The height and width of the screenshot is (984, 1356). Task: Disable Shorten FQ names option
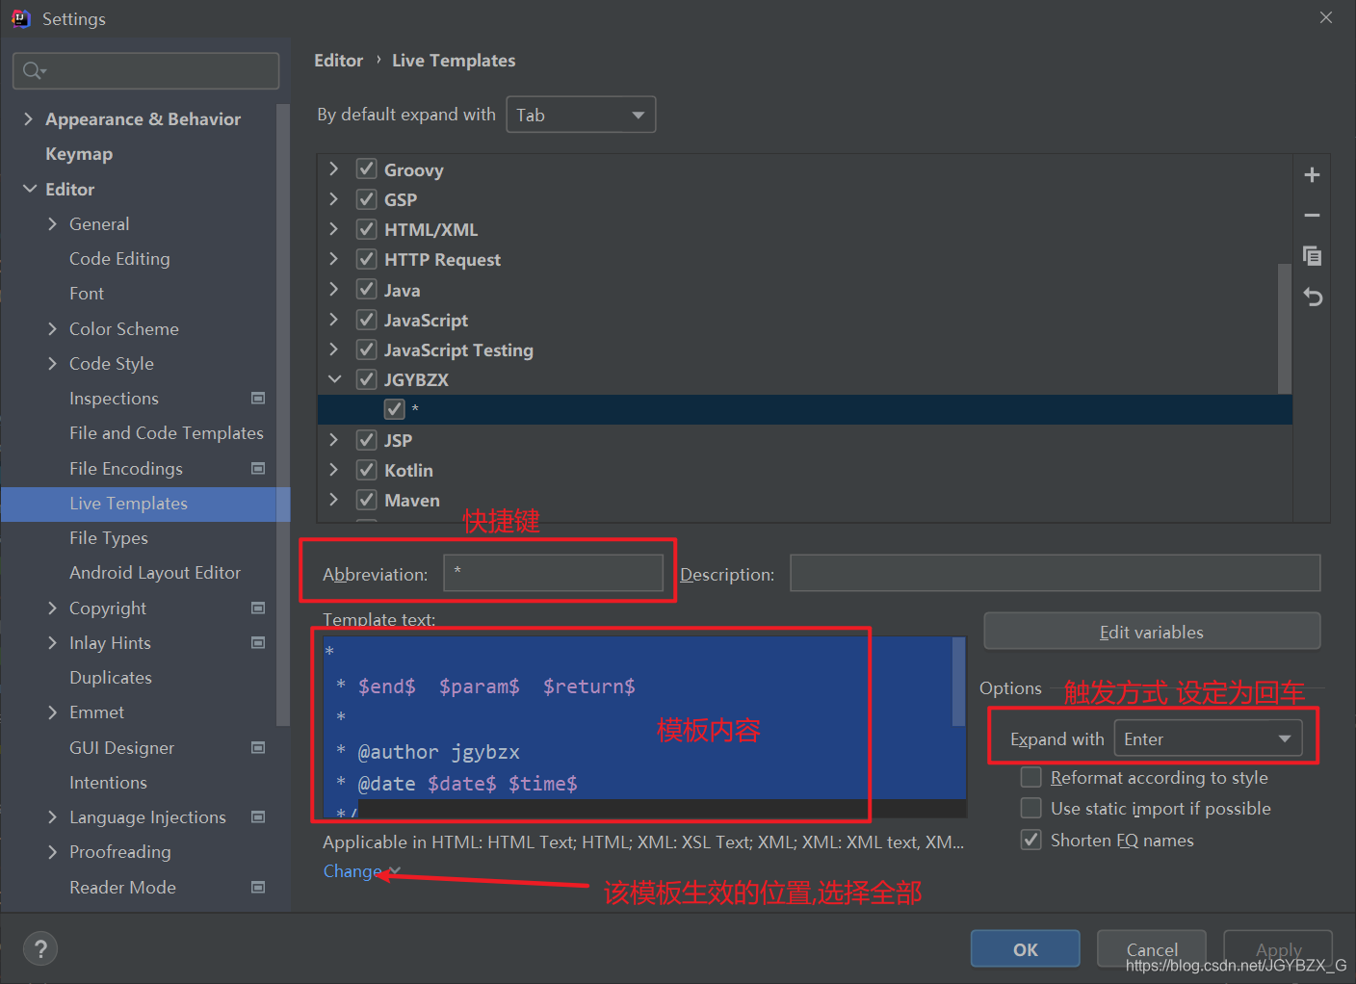pyautogui.click(x=1030, y=840)
